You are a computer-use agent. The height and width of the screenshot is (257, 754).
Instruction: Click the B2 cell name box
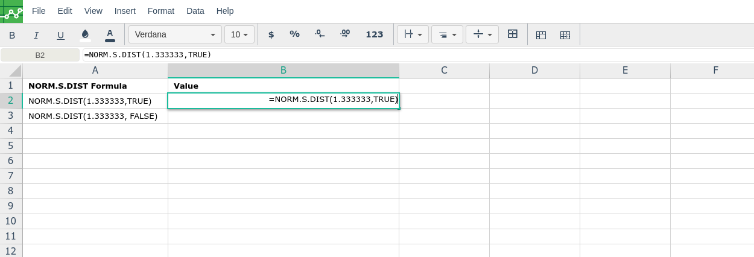coord(40,55)
